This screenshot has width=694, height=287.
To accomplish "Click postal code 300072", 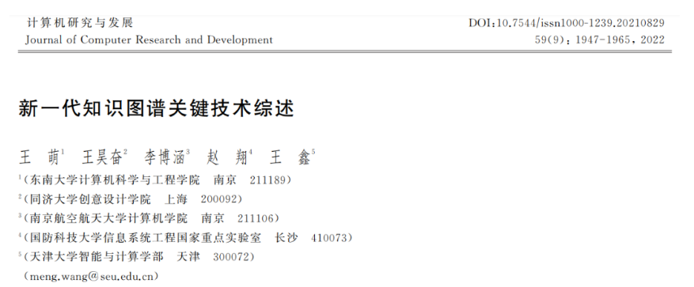I will 231,257.
